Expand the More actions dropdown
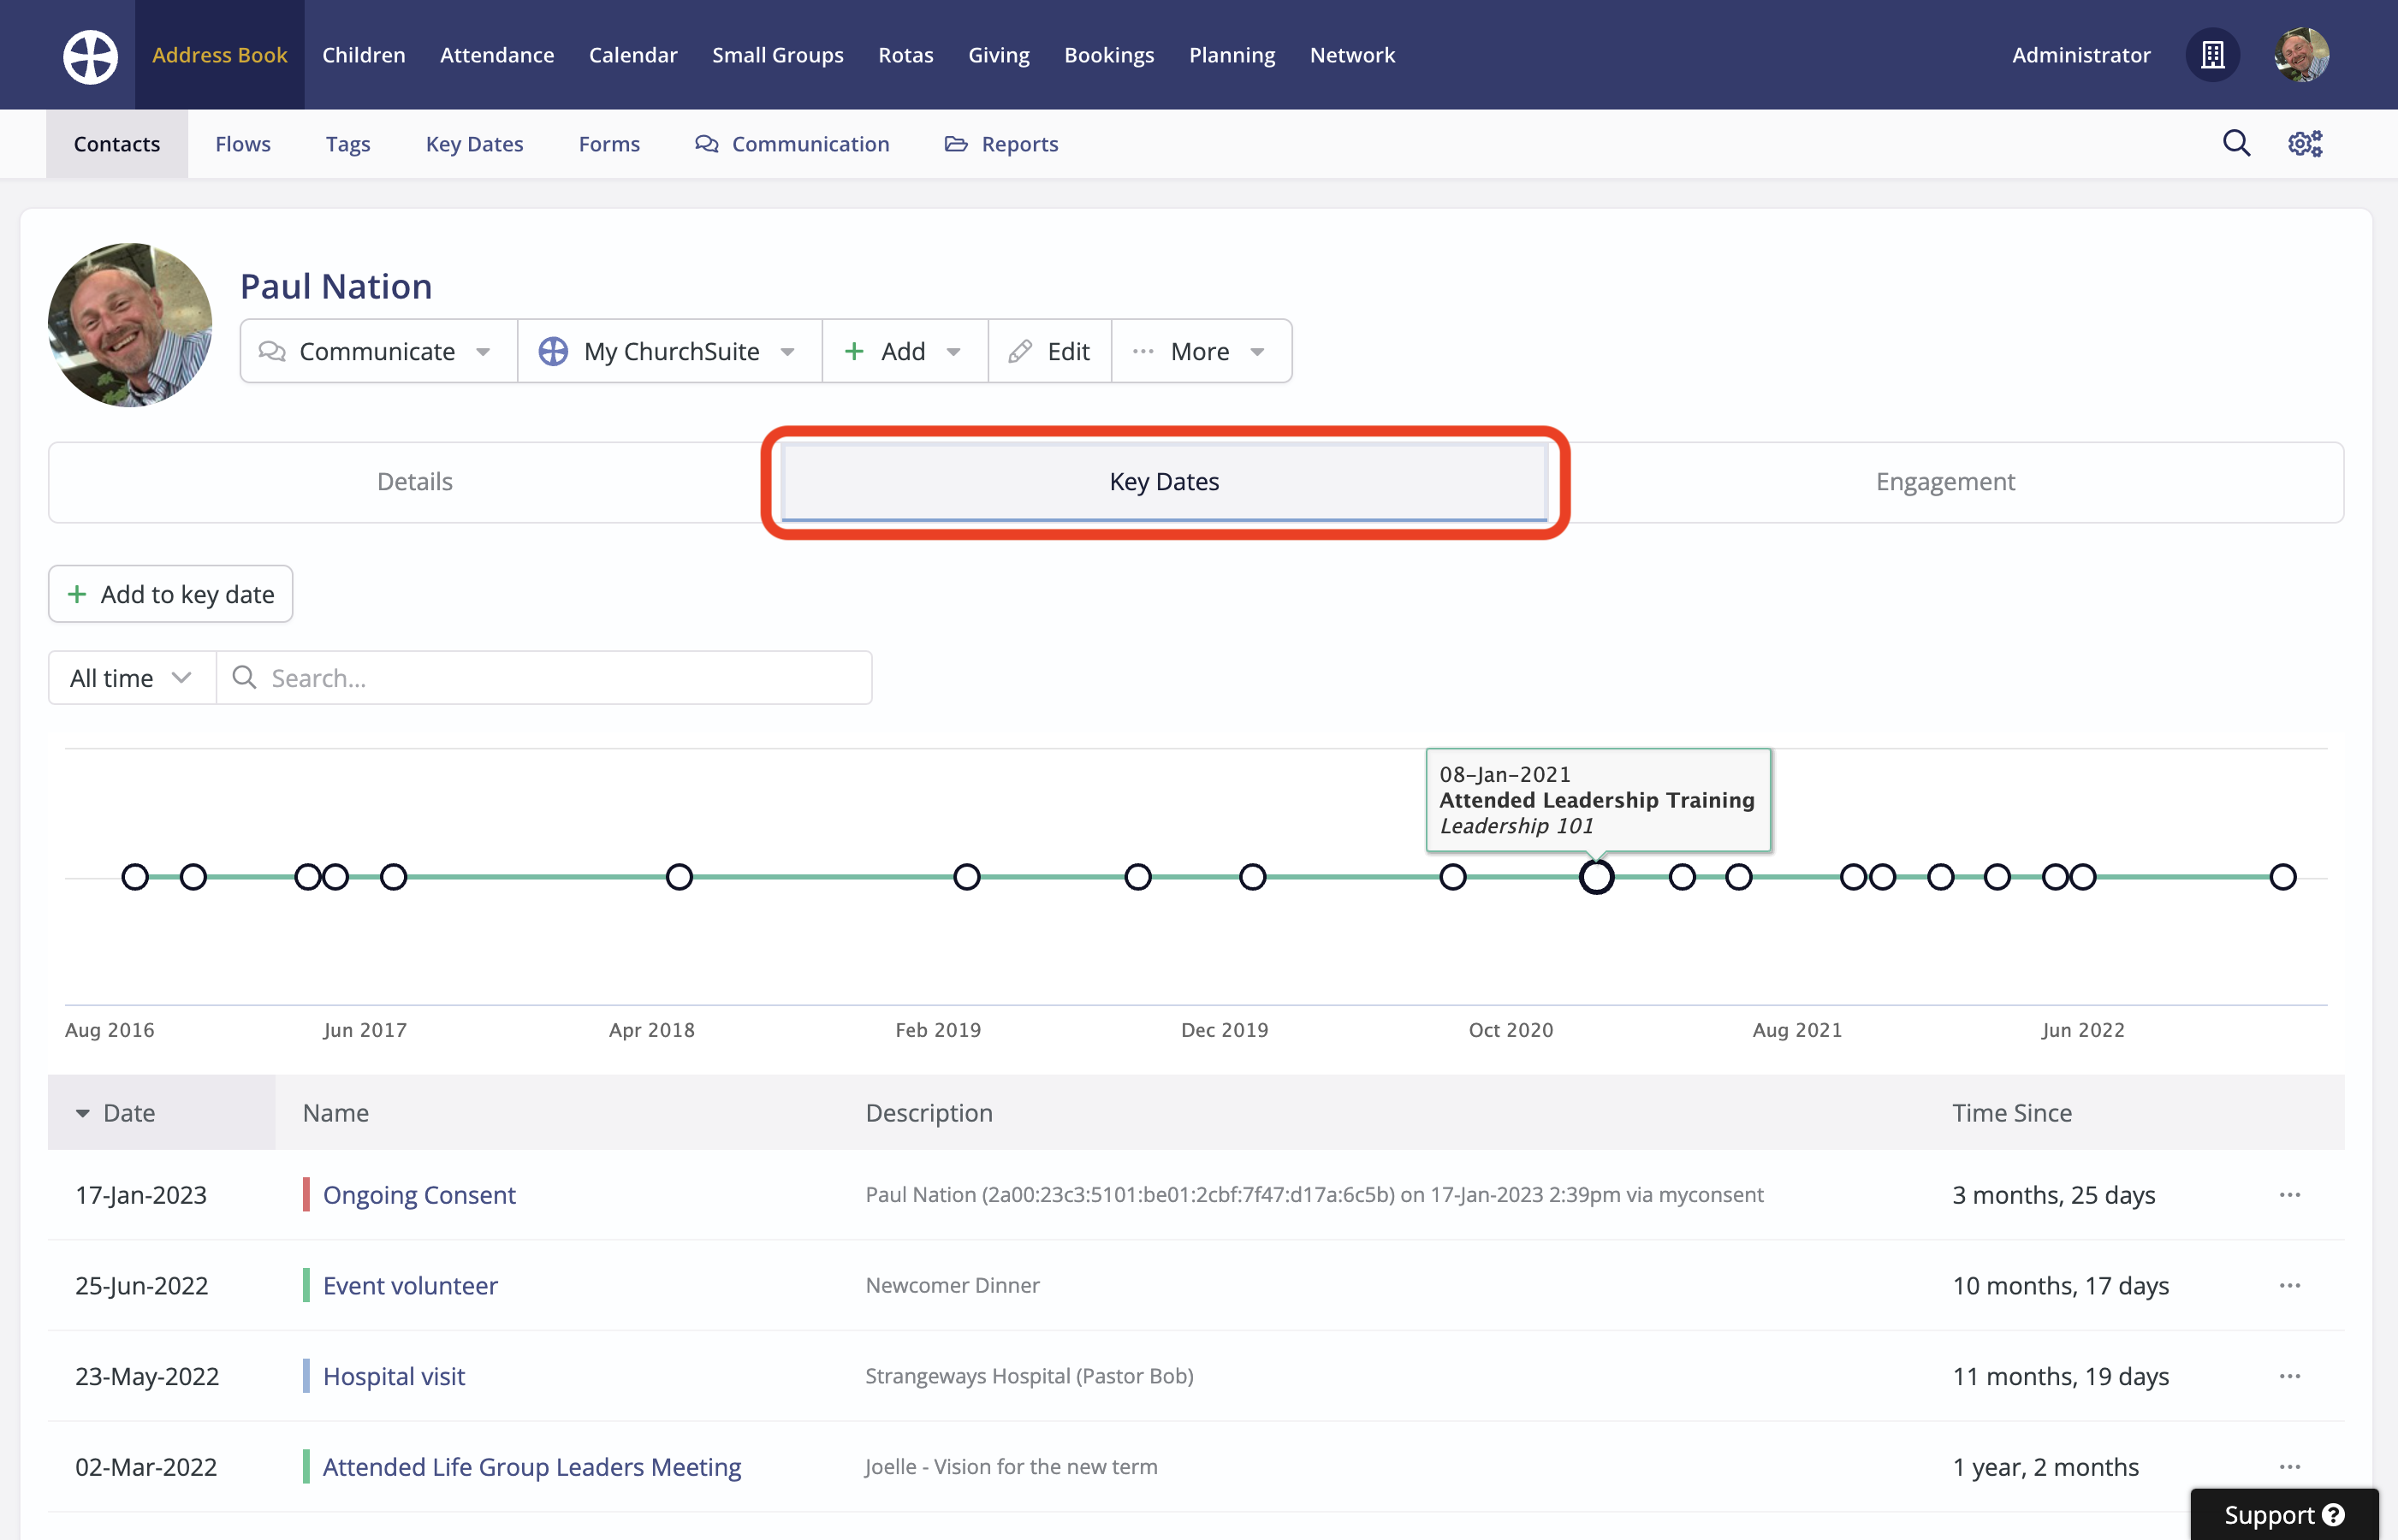 [x=1200, y=351]
